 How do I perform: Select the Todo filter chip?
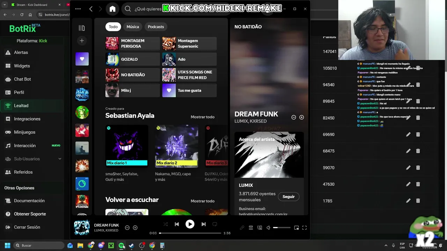point(113,27)
